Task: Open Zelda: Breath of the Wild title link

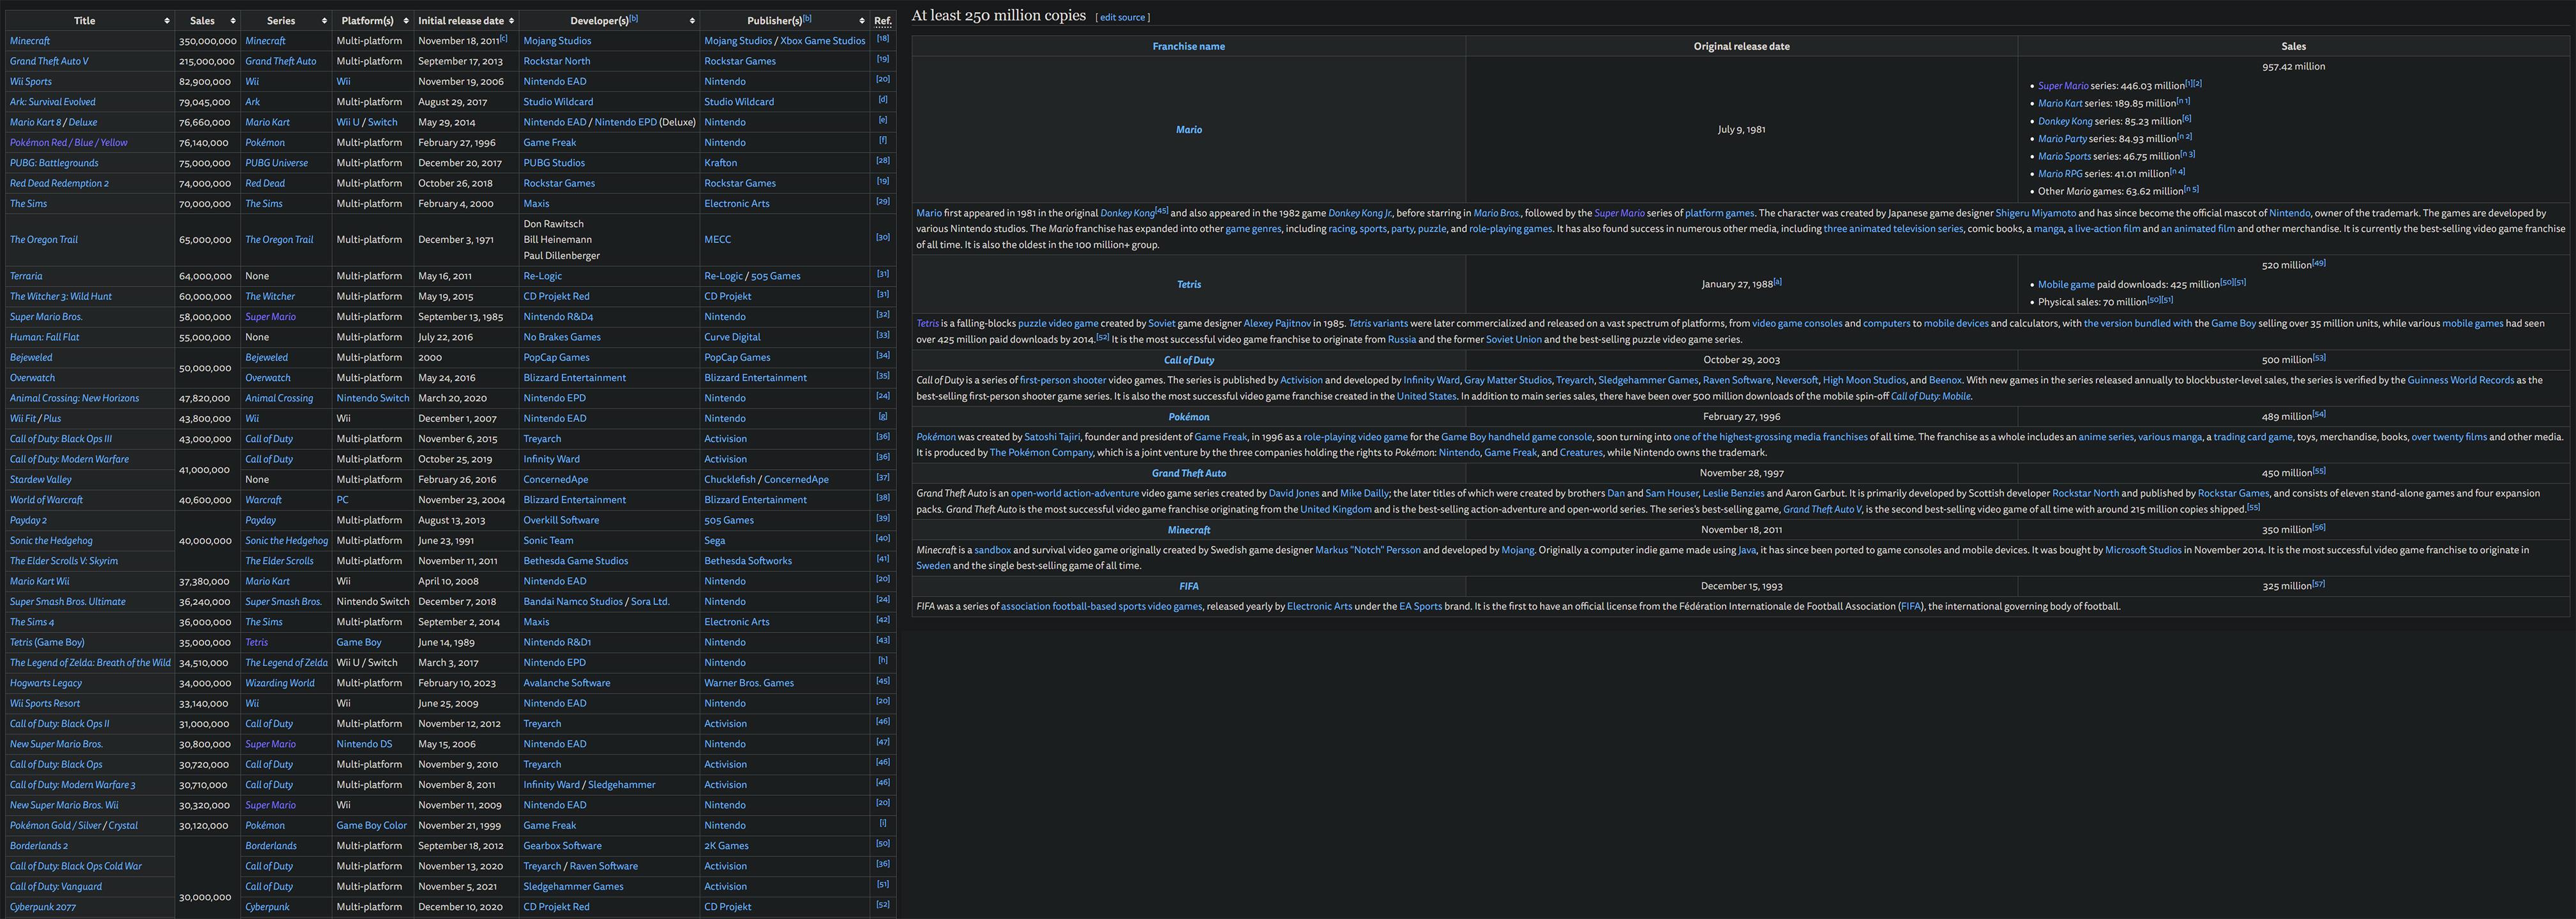Action: coord(90,663)
